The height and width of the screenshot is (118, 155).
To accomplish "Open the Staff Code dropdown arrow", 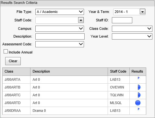I will 81,20.
